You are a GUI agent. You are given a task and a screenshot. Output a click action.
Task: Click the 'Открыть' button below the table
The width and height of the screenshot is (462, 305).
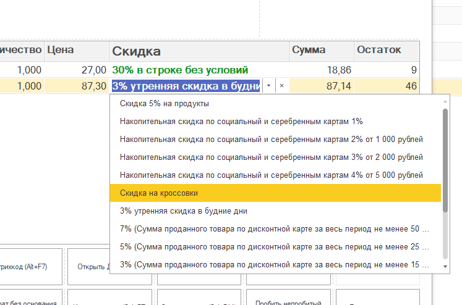pyautogui.click(x=88, y=267)
